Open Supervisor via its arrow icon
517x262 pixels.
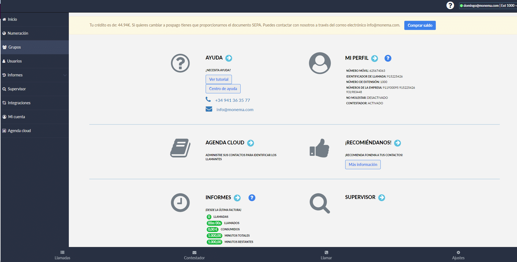382,198
